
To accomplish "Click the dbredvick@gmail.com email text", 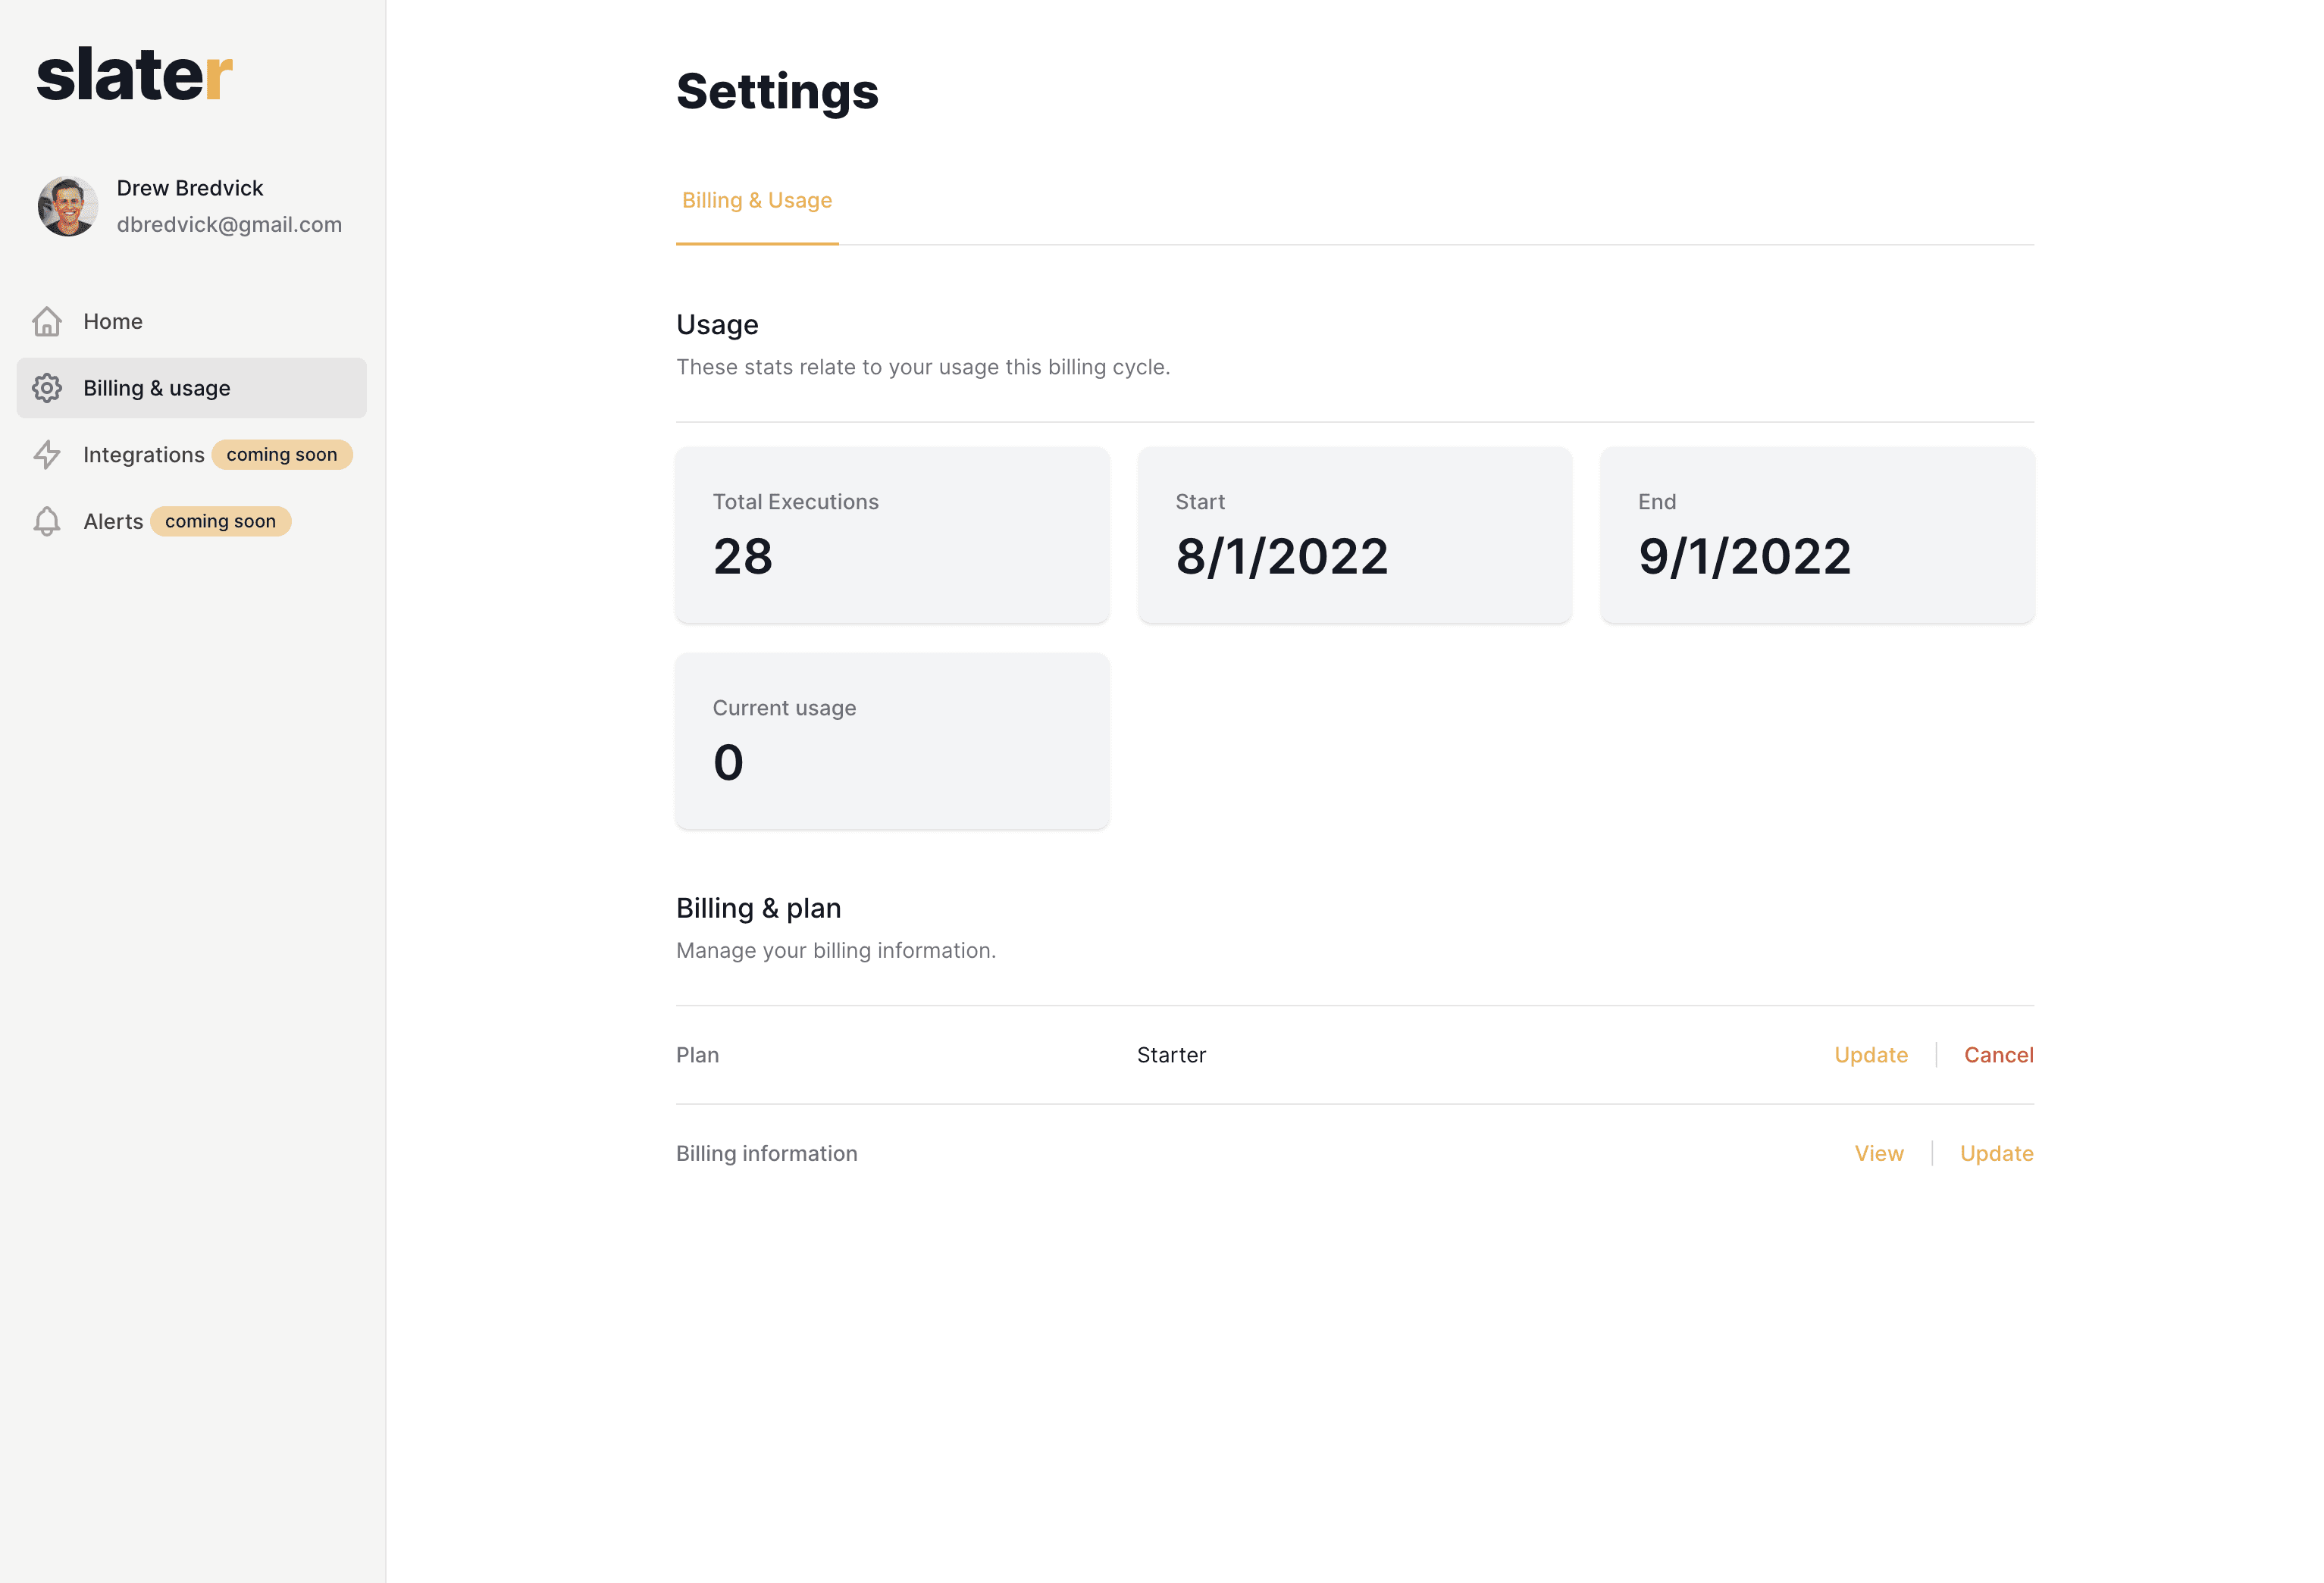I will pyautogui.click(x=229, y=225).
